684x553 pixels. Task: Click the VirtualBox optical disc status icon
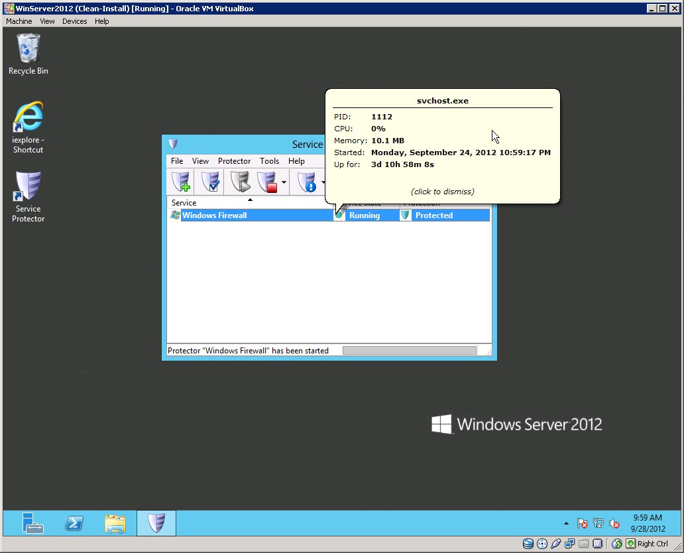(542, 544)
